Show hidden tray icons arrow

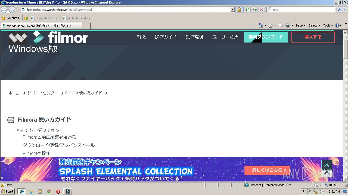tap(303, 191)
